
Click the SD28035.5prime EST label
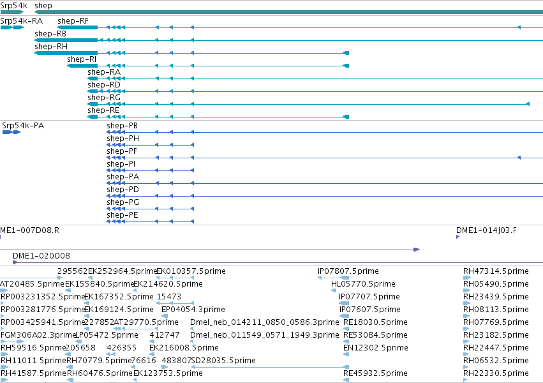click(x=223, y=361)
